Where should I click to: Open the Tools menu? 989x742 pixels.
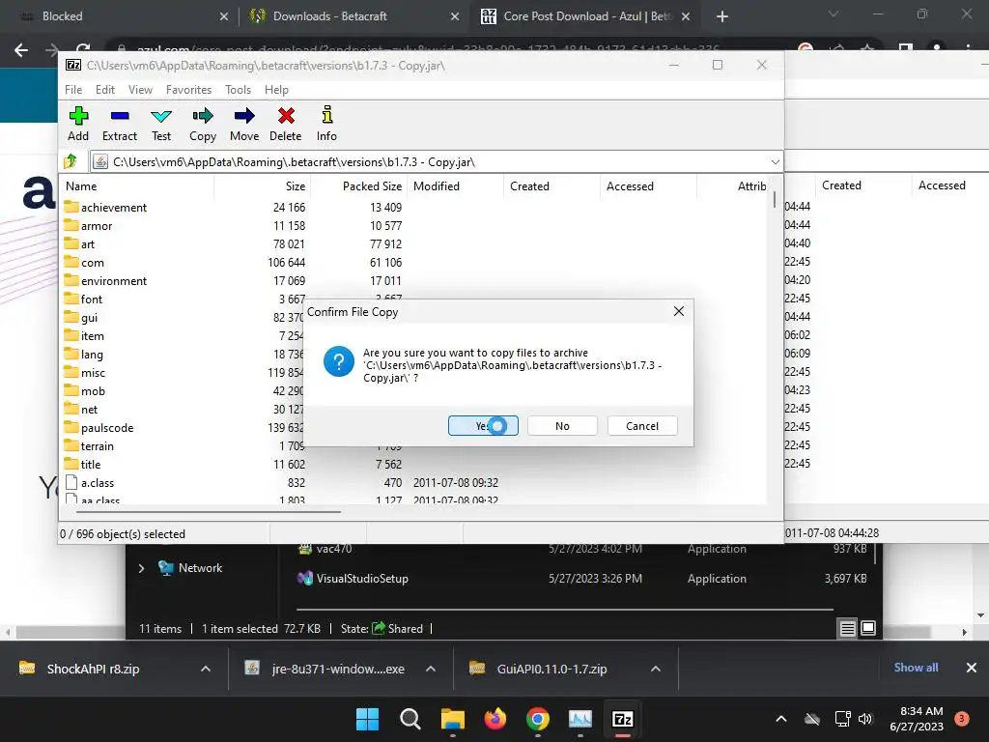(x=238, y=90)
